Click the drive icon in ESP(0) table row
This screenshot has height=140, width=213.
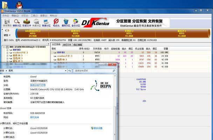click(55, 52)
